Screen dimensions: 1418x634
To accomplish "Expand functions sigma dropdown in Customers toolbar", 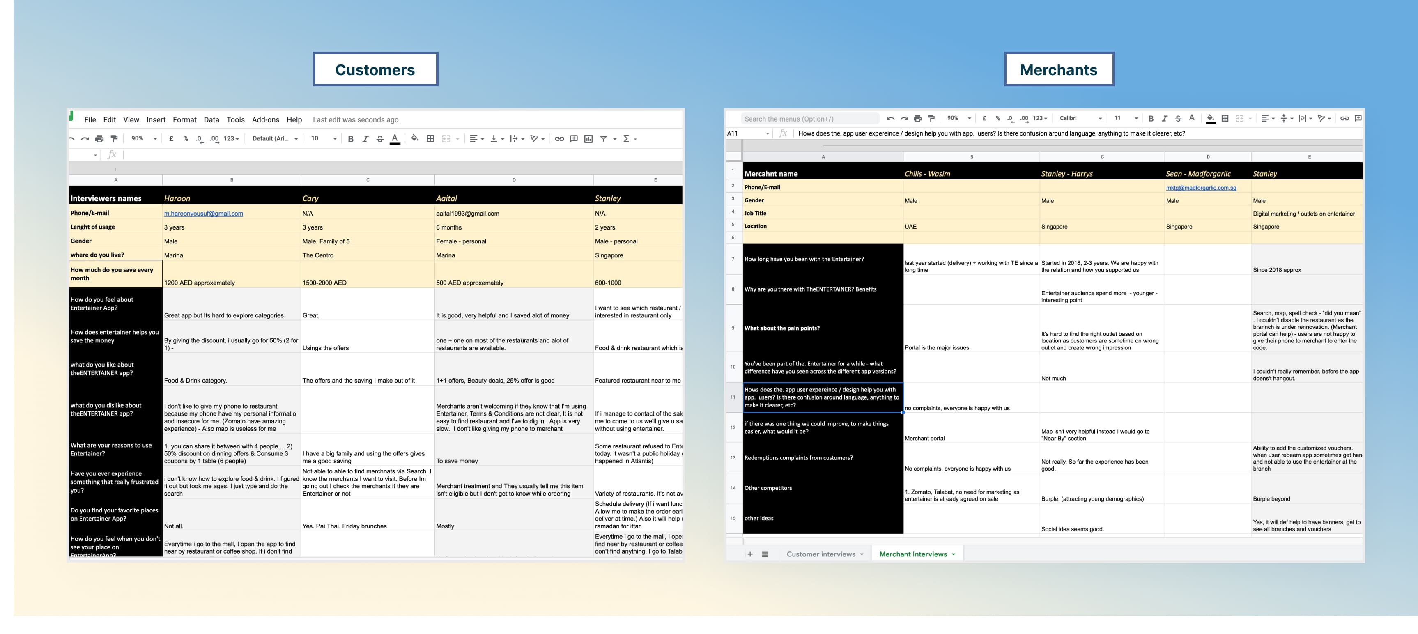I will pos(635,139).
